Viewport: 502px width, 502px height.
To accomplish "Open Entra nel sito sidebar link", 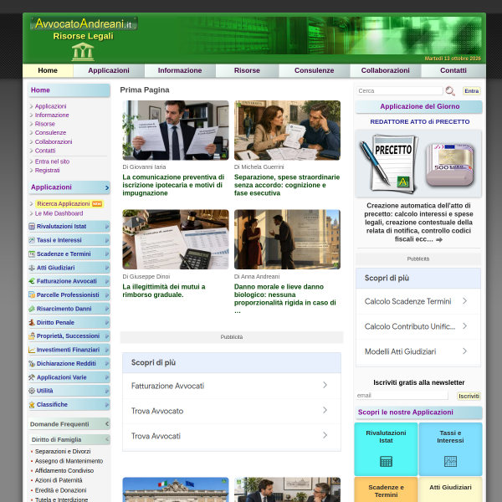I will (52, 161).
